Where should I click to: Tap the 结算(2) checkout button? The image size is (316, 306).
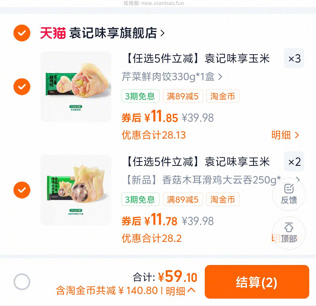[256, 283]
